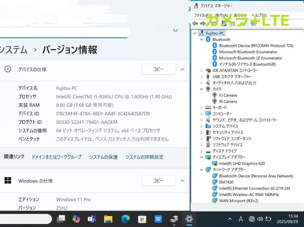Select the EM7430 network adapter
Image resolution: width=304 pixels, height=227 pixels.
click(226, 182)
